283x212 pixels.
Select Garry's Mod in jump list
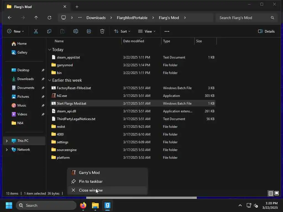pos(108,173)
